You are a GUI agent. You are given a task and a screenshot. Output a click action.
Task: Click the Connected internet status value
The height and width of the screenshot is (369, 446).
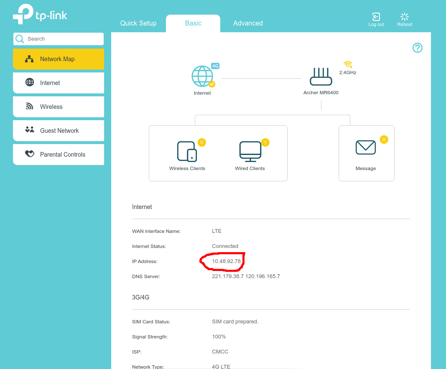point(225,246)
